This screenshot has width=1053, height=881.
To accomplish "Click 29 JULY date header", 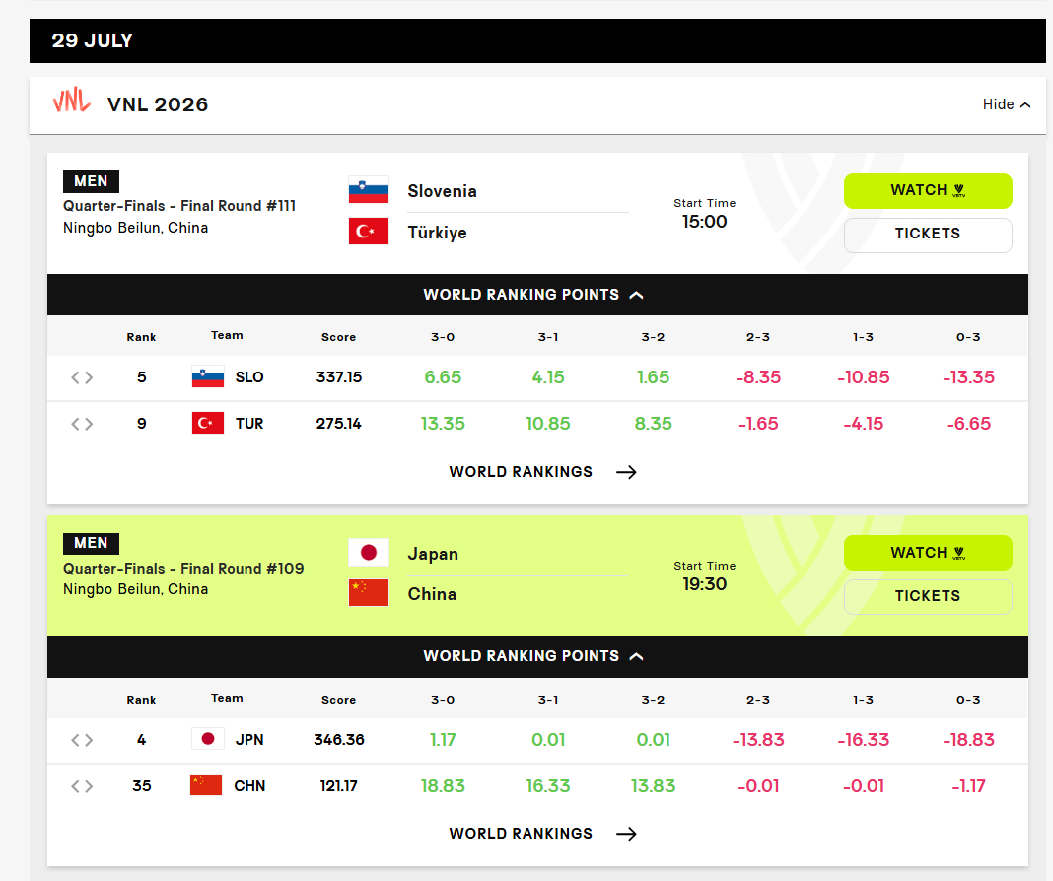I will [93, 41].
